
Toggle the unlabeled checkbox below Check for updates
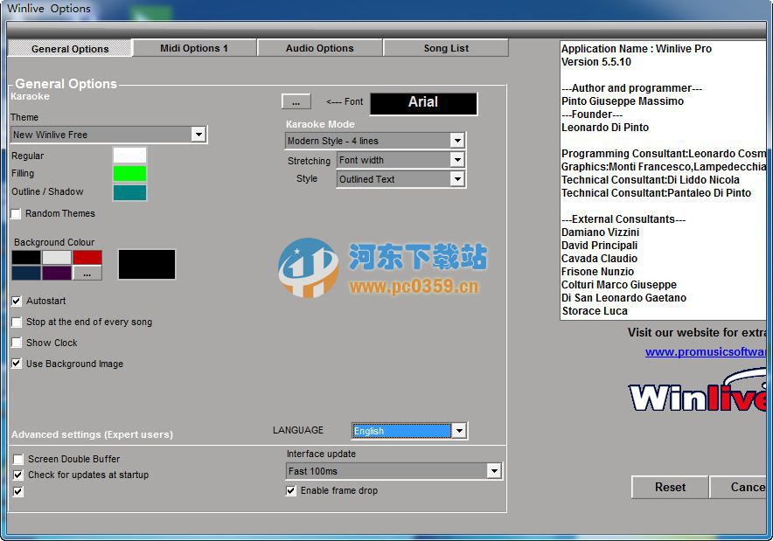(17, 491)
